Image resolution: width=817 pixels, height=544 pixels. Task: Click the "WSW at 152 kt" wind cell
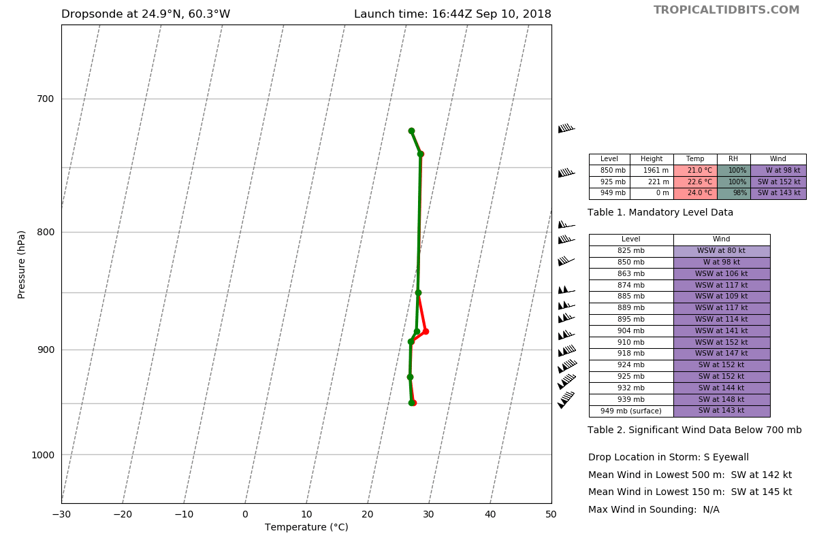[722, 343]
